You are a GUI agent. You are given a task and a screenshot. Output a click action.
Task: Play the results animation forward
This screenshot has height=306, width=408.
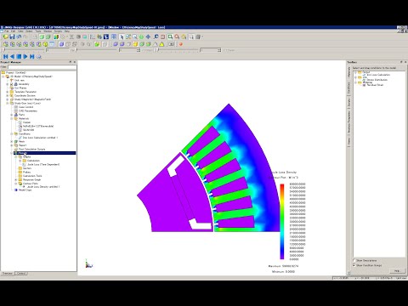25,56
